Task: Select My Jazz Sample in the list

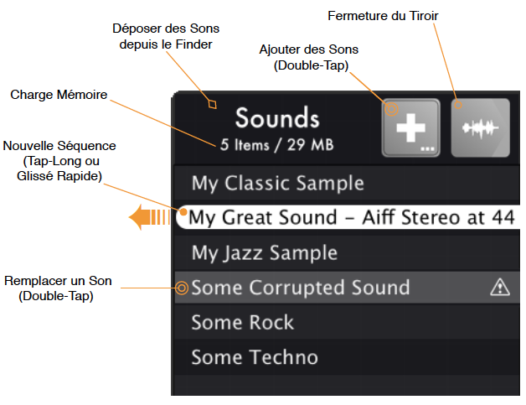Action: (x=348, y=252)
